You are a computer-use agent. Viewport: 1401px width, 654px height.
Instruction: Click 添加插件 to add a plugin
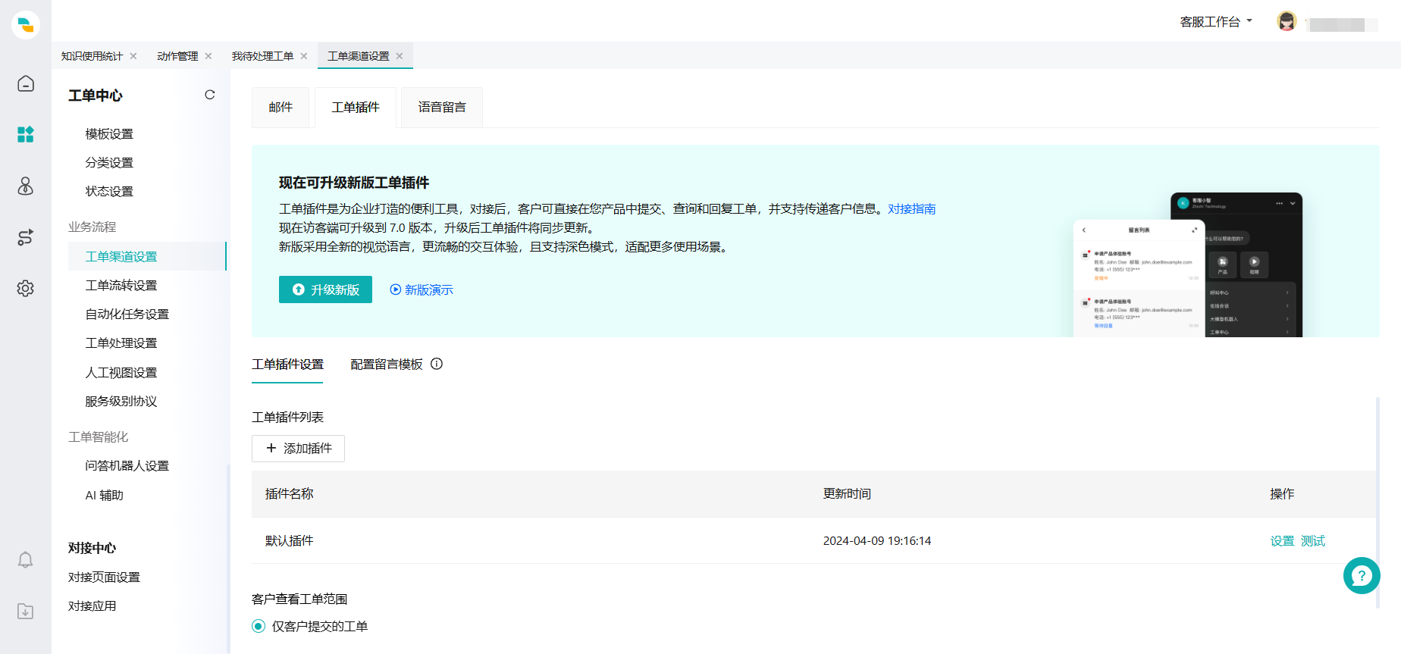298,449
